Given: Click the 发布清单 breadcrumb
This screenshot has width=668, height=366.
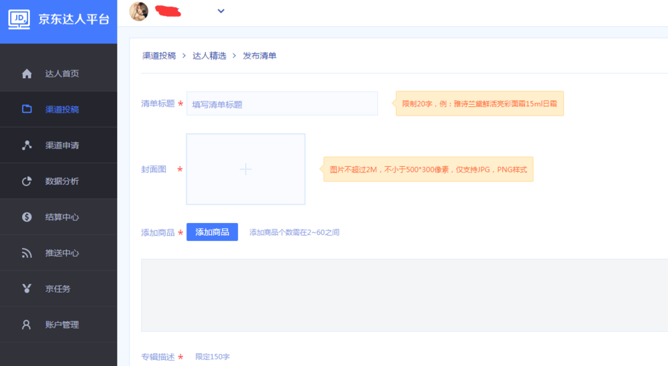Looking at the screenshot, I should (x=259, y=56).
